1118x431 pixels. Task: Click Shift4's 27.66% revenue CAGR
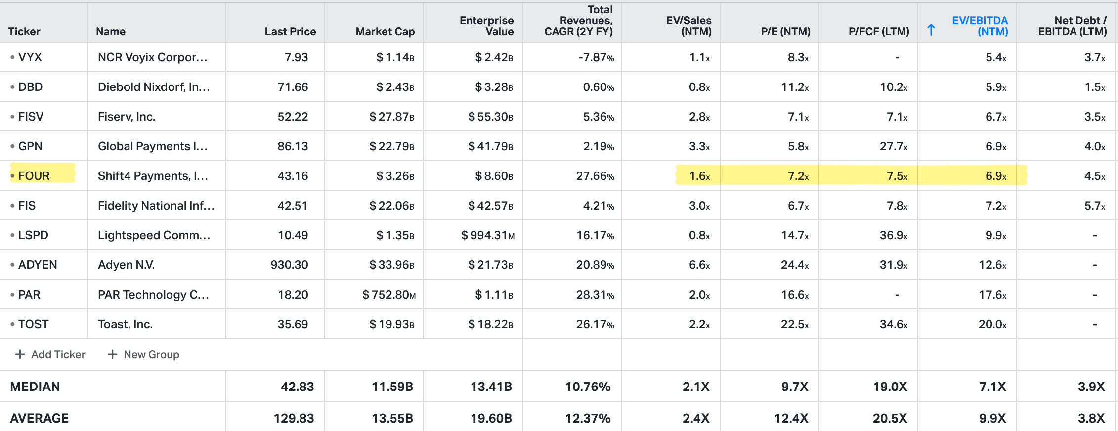[x=595, y=176]
